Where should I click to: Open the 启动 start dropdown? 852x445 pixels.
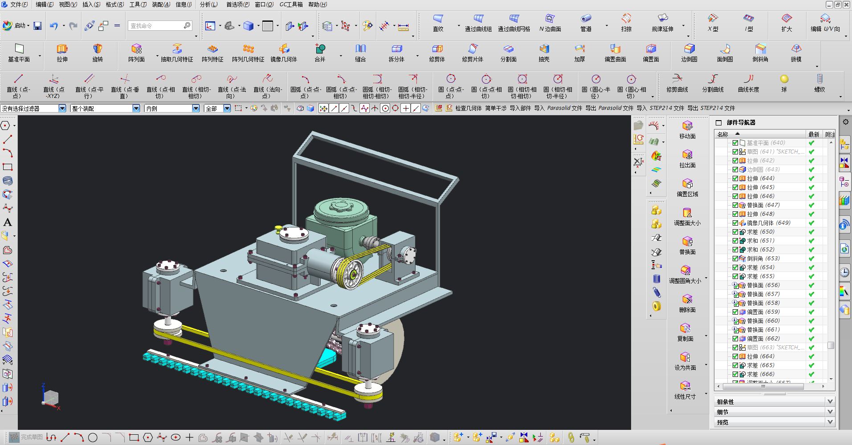[16, 26]
